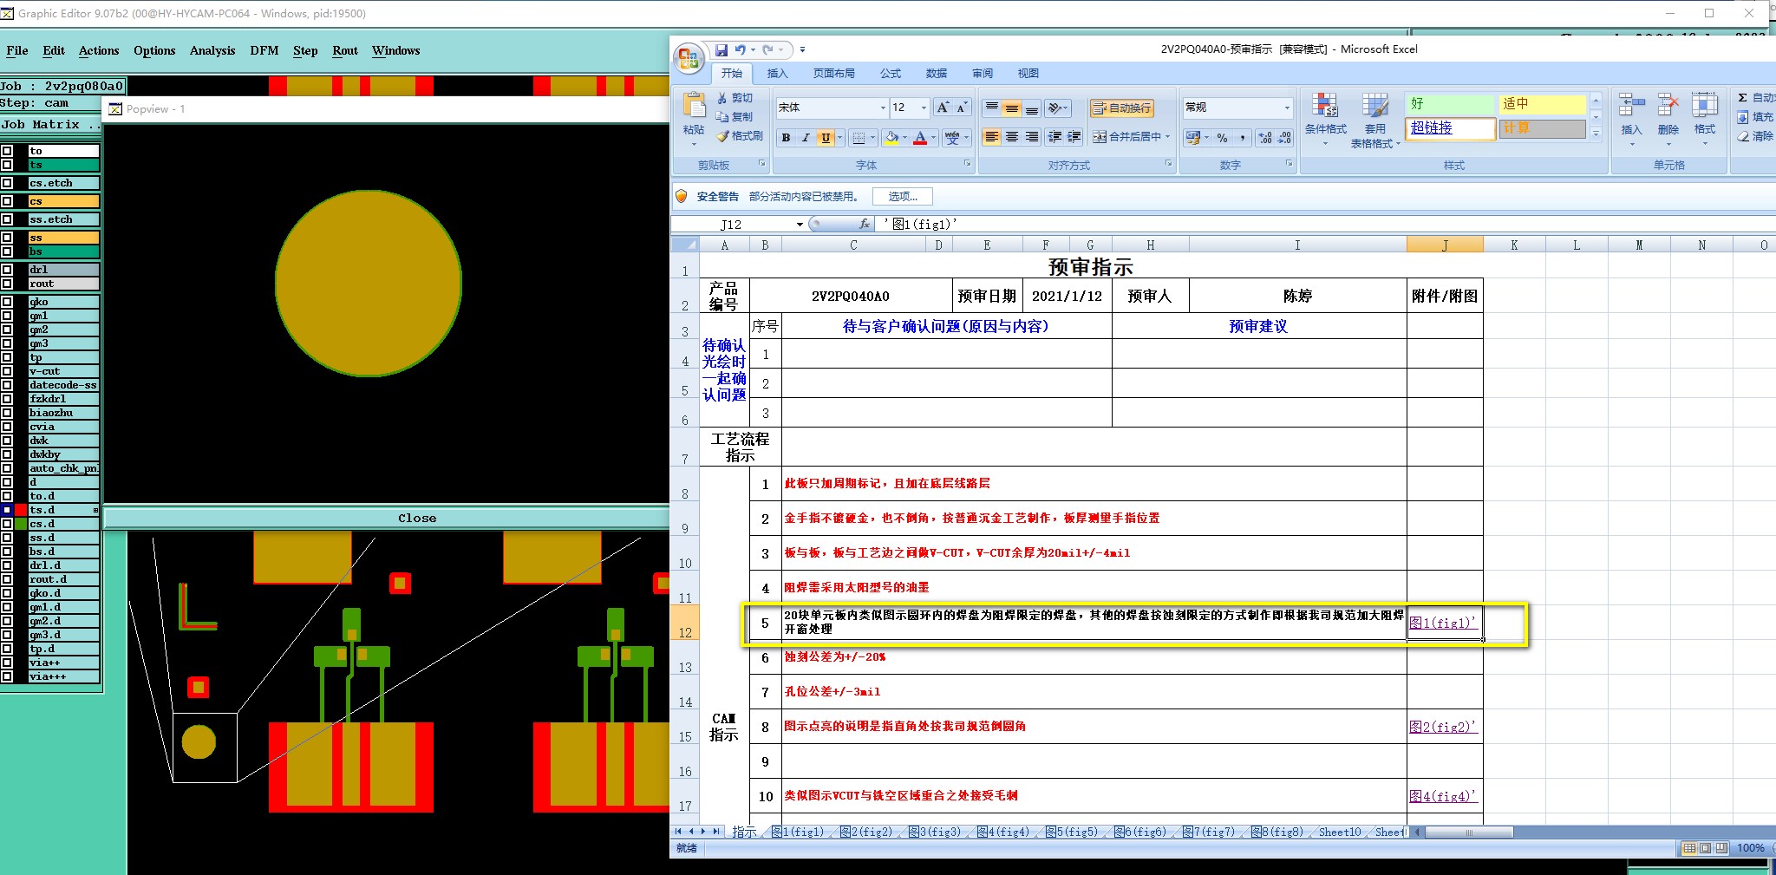Apply the red font color A
The image size is (1776, 875).
click(920, 138)
